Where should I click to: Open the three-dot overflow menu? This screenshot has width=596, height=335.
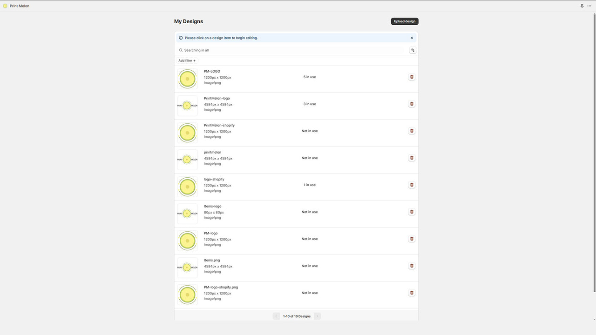tap(589, 6)
